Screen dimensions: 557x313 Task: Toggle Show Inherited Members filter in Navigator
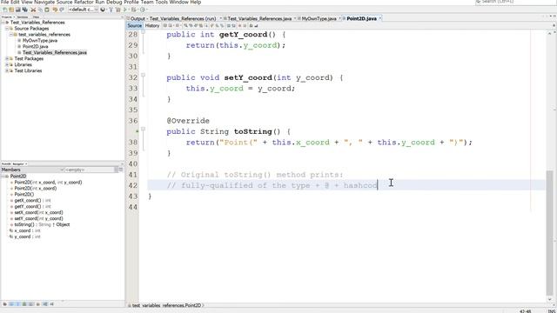[4, 304]
